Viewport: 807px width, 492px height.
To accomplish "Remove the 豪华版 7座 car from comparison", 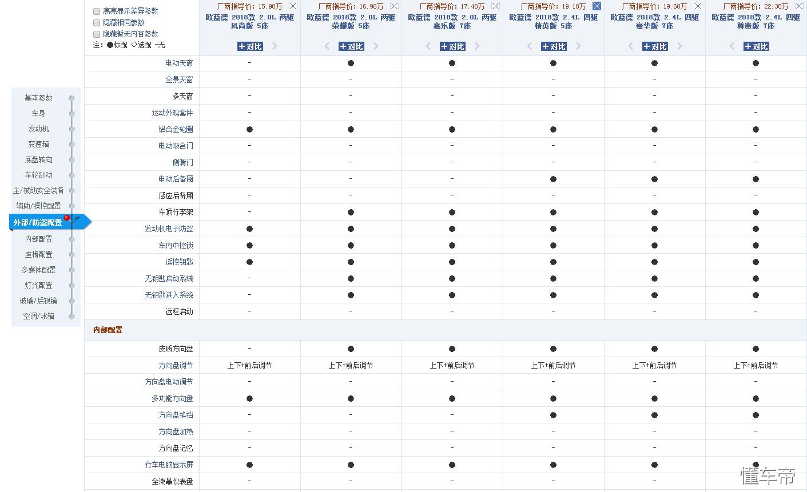I will coord(698,6).
